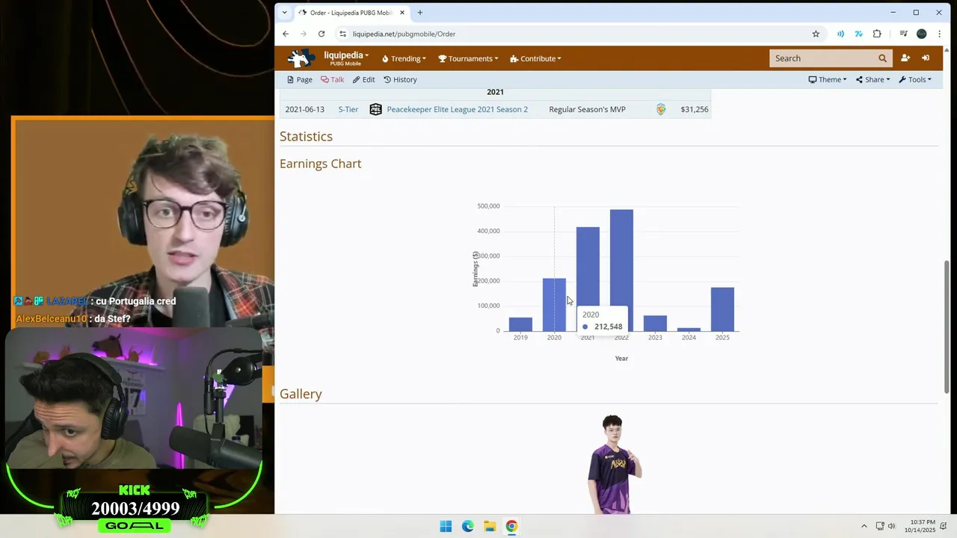Click the browser forward arrow
The image size is (957, 538).
pyautogui.click(x=304, y=34)
